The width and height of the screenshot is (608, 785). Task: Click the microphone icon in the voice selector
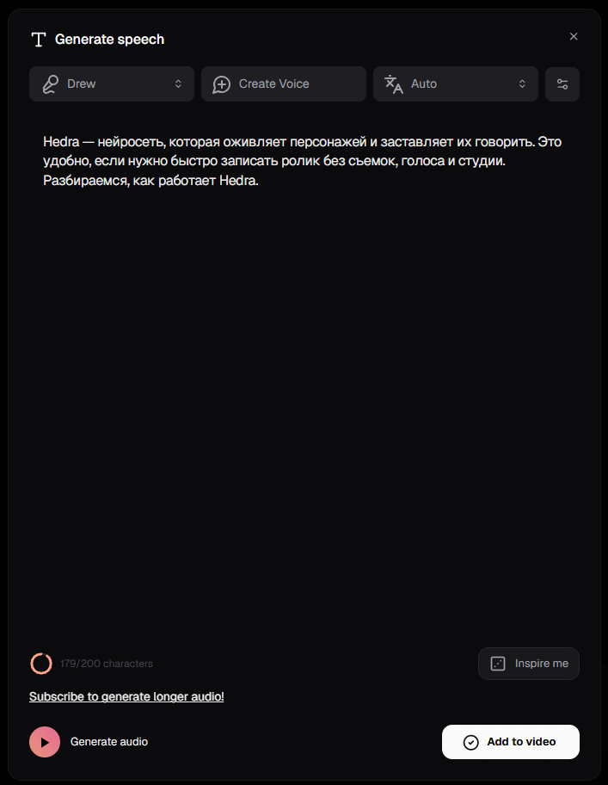(50, 84)
